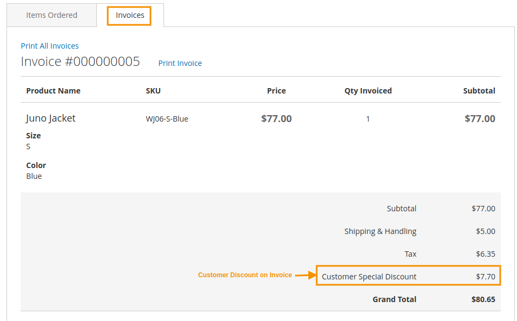Click the WJ06-S-Blue SKU value
The image size is (517, 321).
pos(167,119)
